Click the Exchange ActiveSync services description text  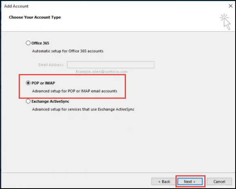pyautogui.click(x=83, y=109)
